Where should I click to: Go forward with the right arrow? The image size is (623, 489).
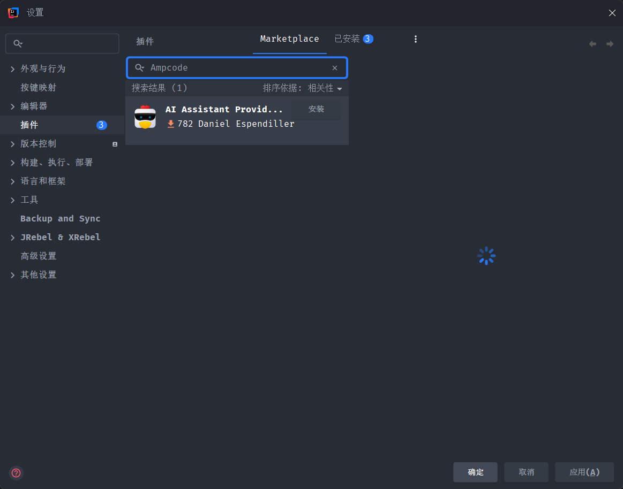pos(610,44)
